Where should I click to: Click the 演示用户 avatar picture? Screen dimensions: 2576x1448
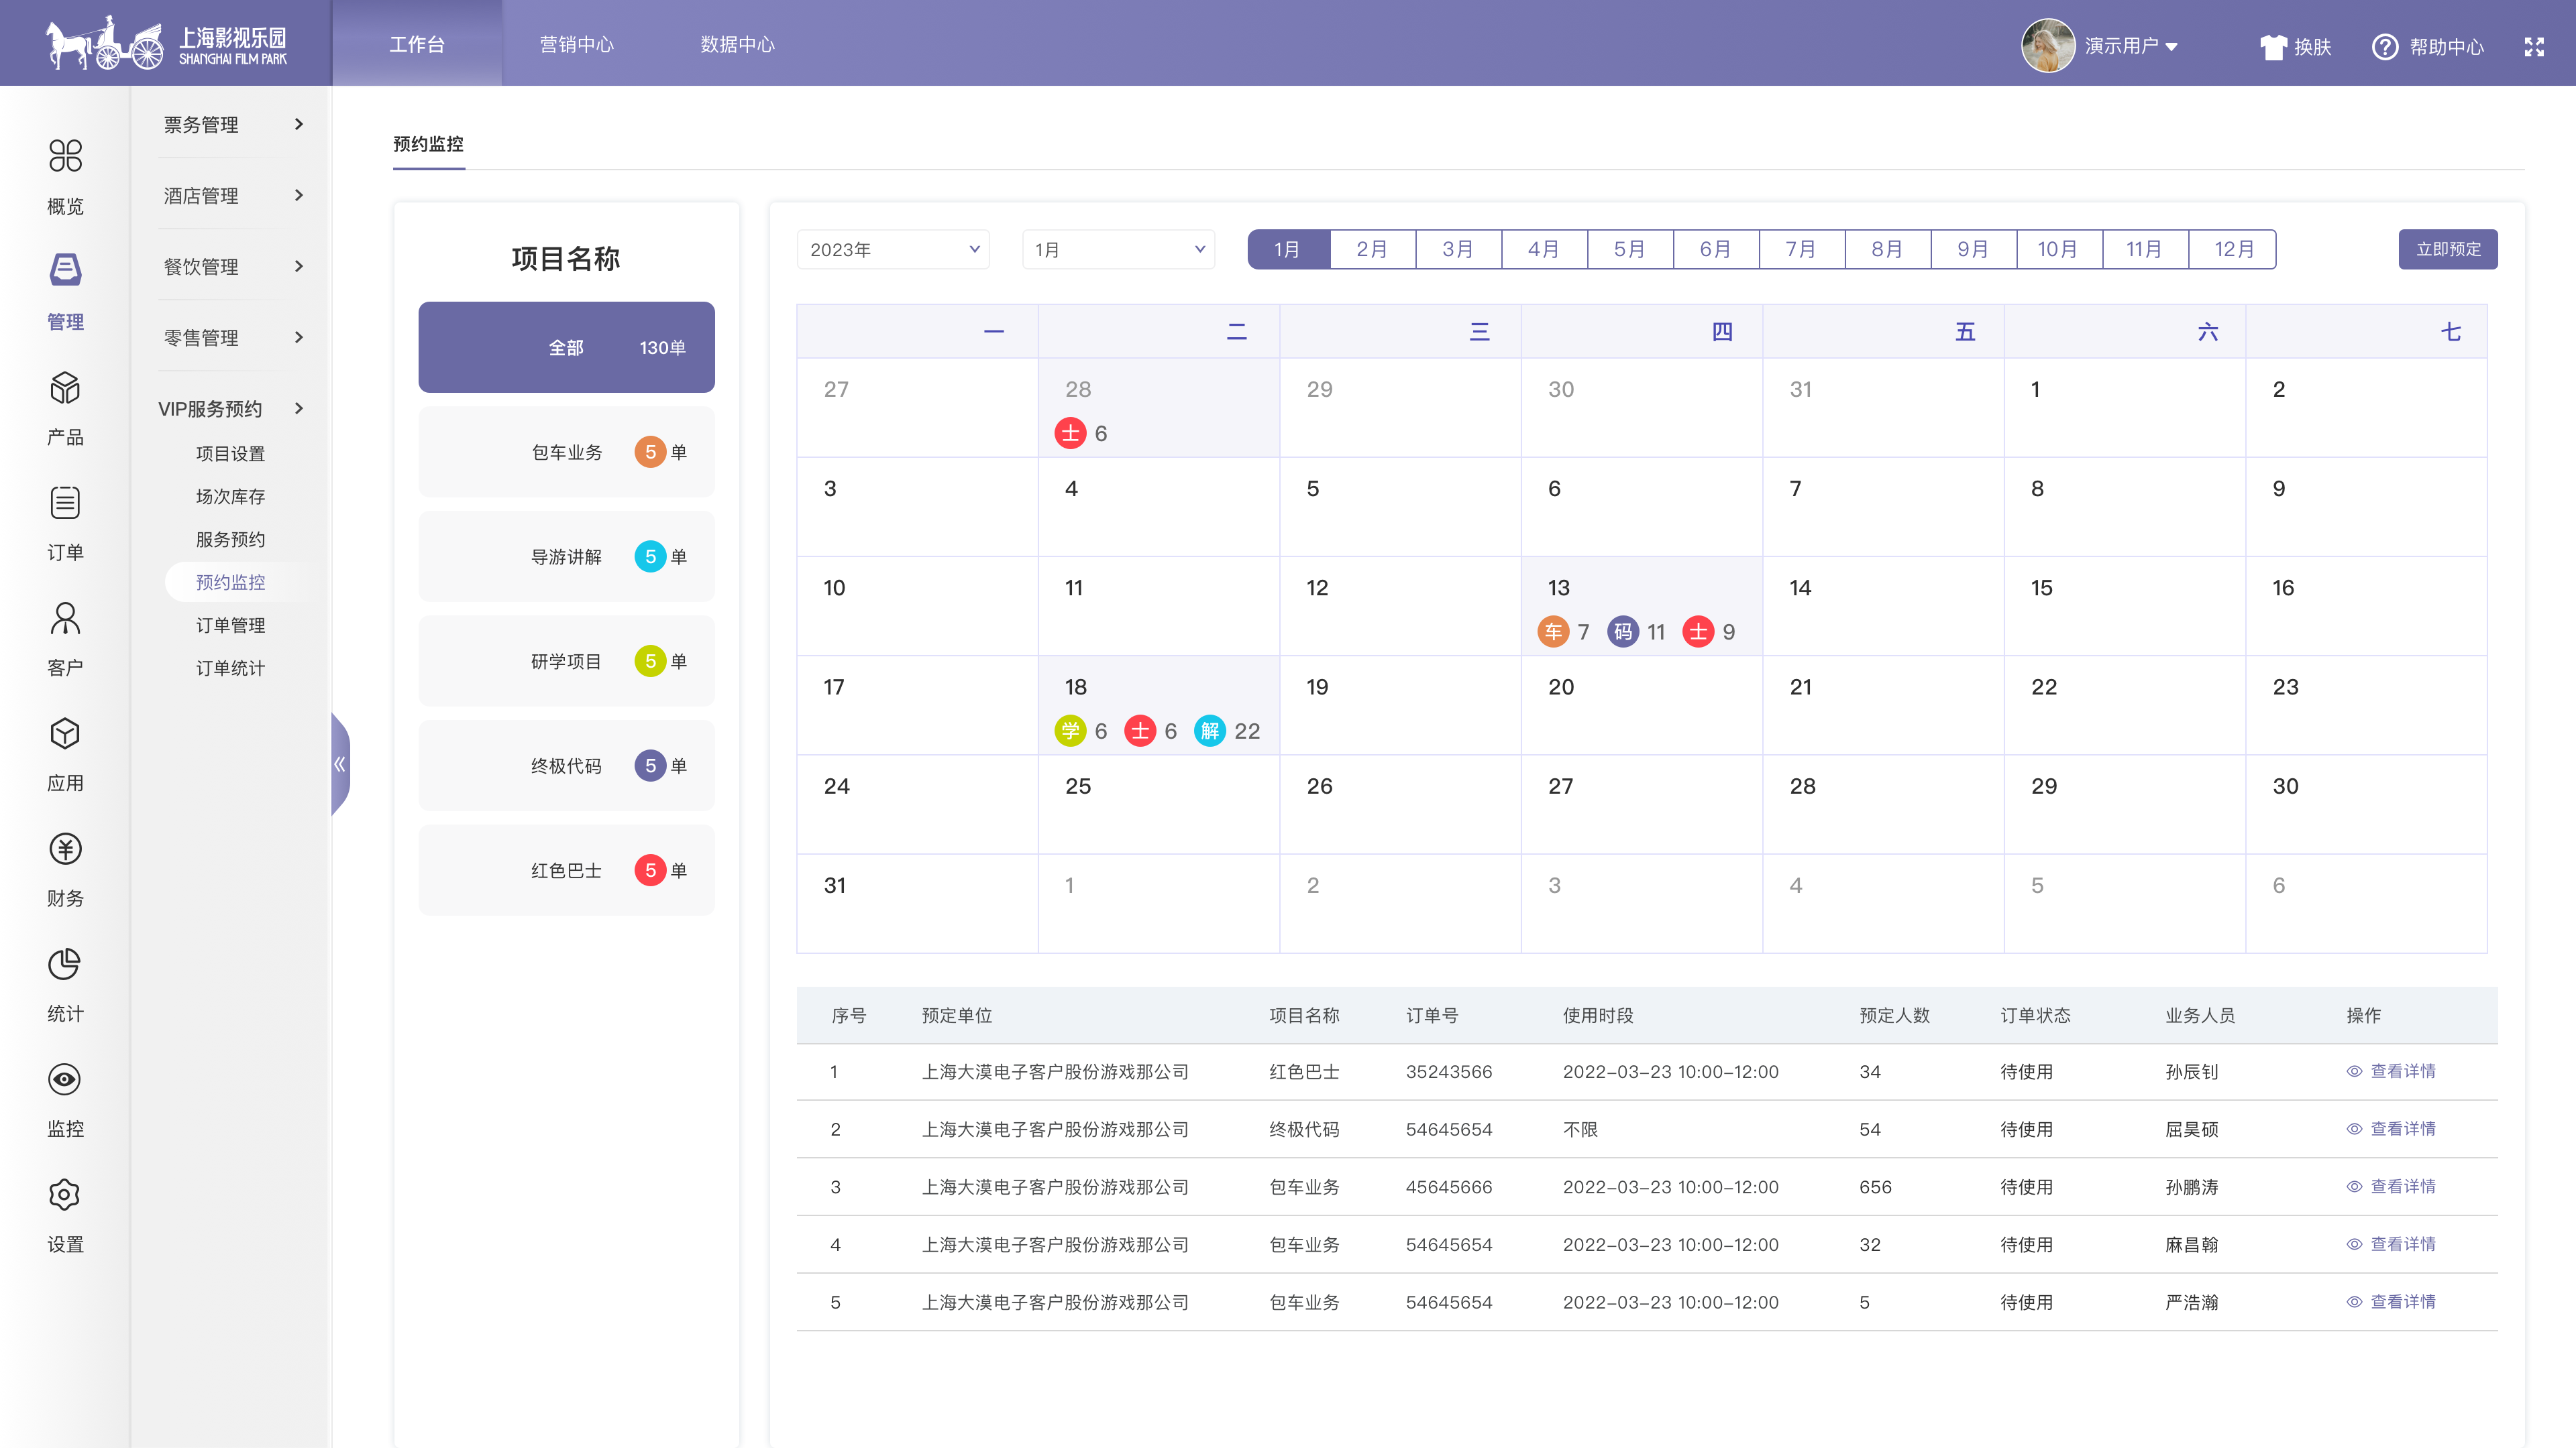pyautogui.click(x=2048, y=45)
